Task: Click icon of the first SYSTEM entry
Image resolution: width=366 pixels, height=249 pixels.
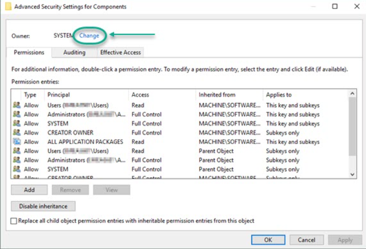Action: [x=17, y=124]
